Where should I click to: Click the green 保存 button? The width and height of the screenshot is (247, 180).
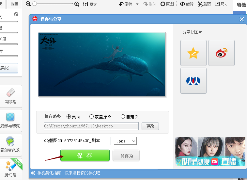coord(85,155)
